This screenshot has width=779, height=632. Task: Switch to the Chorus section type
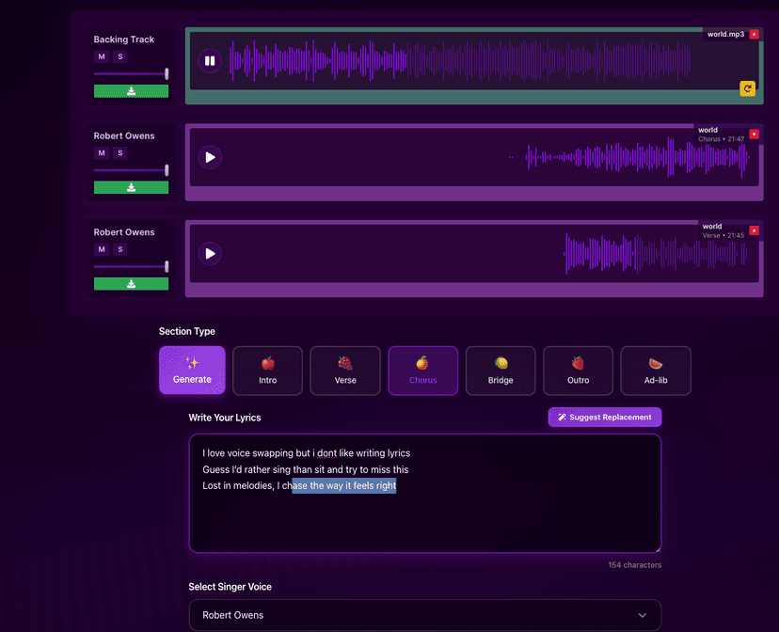[422, 371]
